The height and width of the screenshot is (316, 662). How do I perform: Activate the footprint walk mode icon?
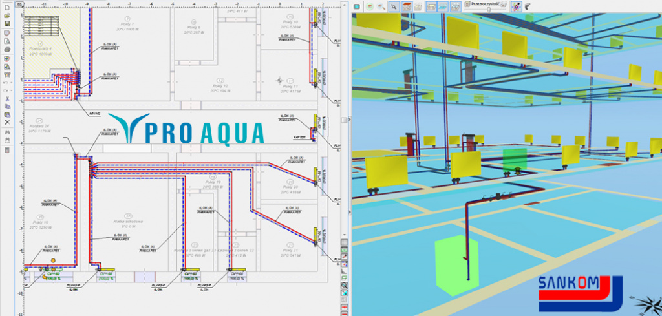tap(528, 6)
